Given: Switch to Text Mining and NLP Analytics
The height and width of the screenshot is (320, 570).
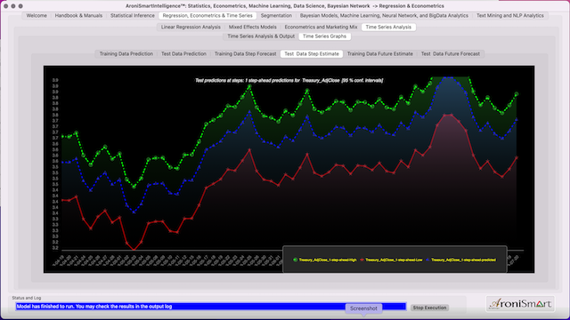Looking at the screenshot, I should pos(510,16).
